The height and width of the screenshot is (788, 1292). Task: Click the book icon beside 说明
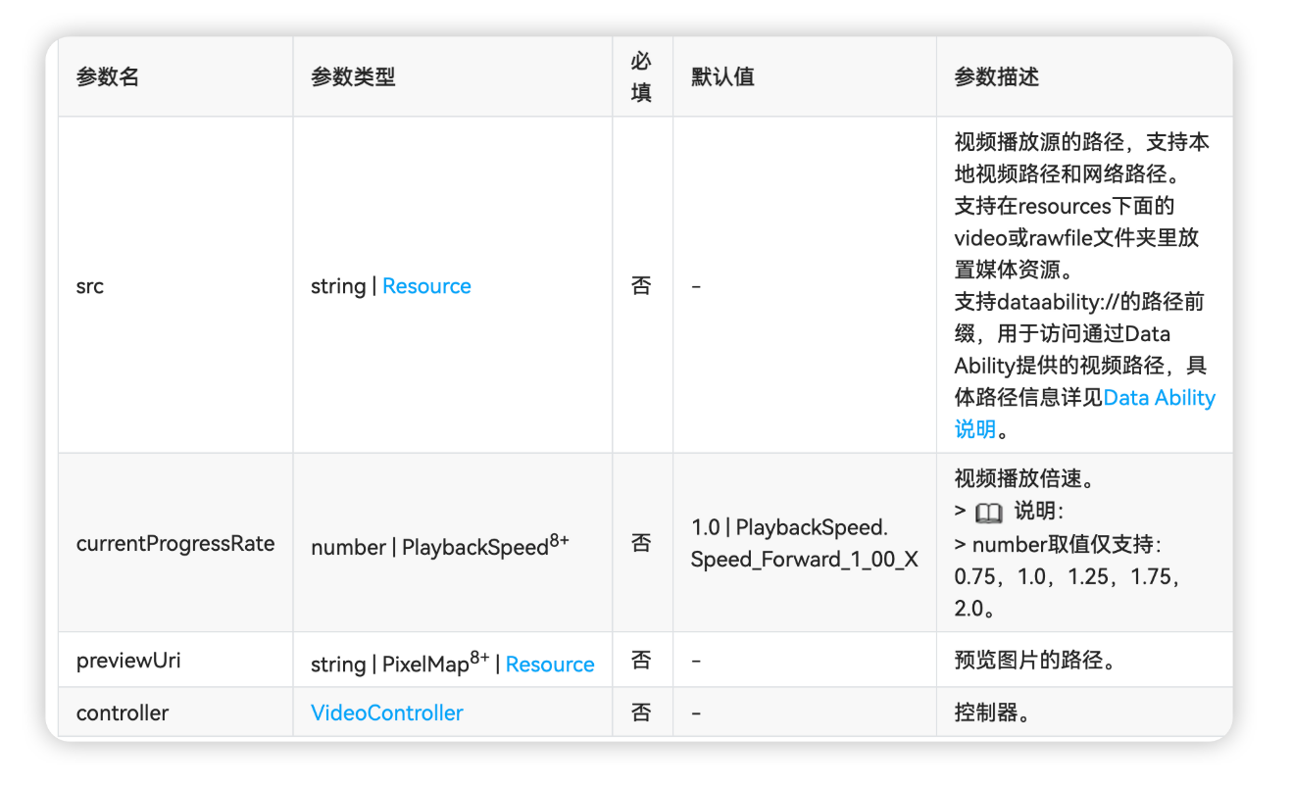click(989, 512)
